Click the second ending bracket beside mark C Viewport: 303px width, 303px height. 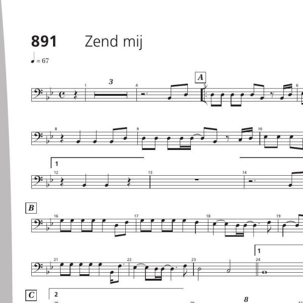116,293
